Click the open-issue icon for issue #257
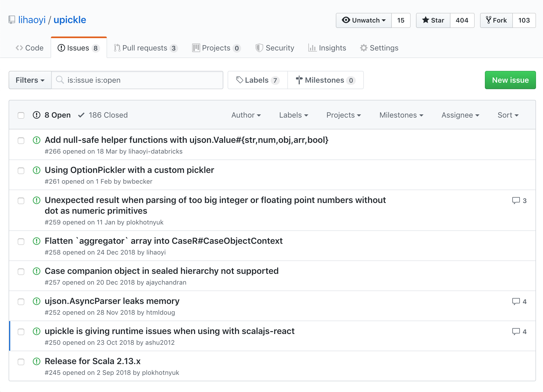The height and width of the screenshot is (392, 543). 37,271
